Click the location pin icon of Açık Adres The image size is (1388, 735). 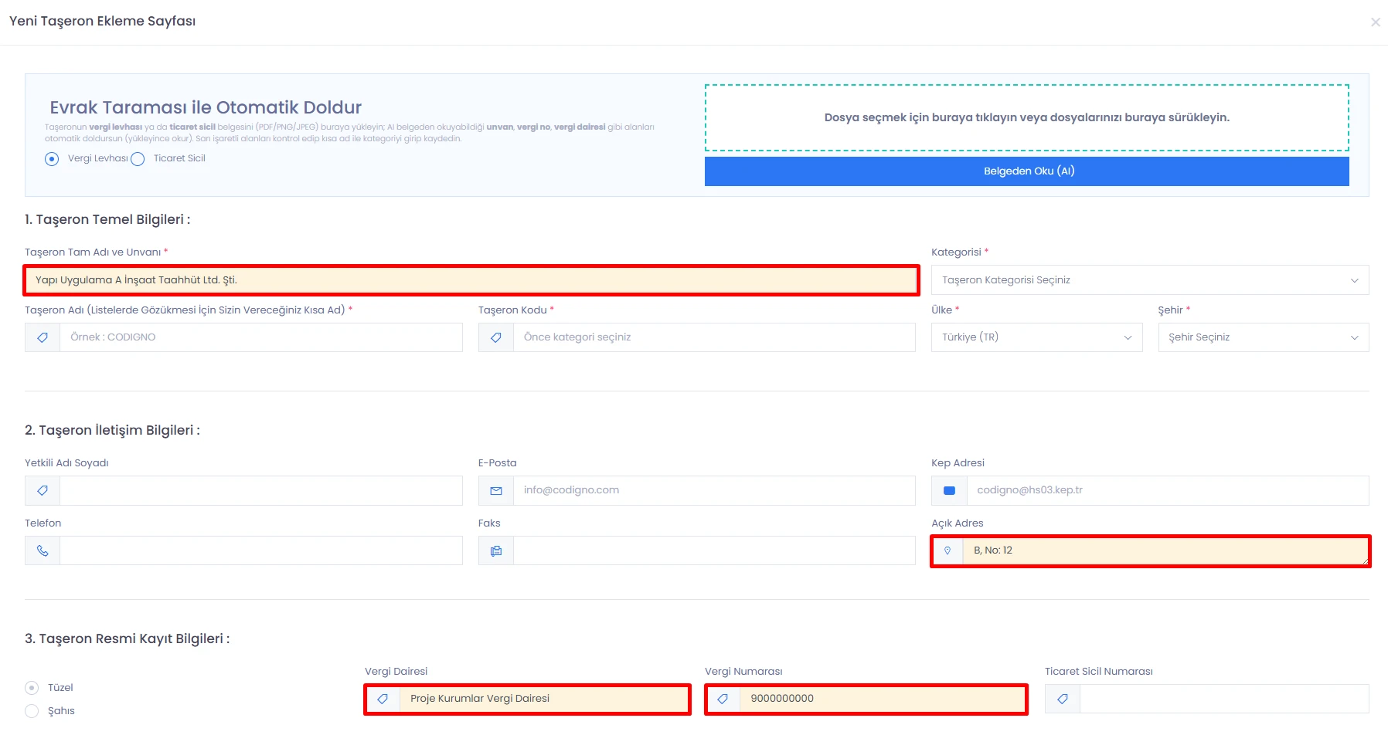(947, 550)
